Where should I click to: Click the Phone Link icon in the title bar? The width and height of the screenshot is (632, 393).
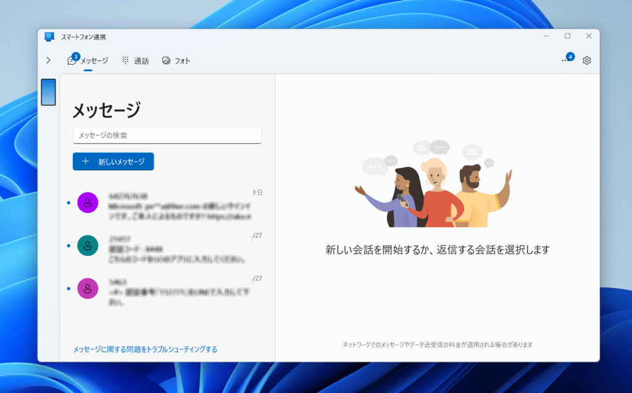pos(49,37)
